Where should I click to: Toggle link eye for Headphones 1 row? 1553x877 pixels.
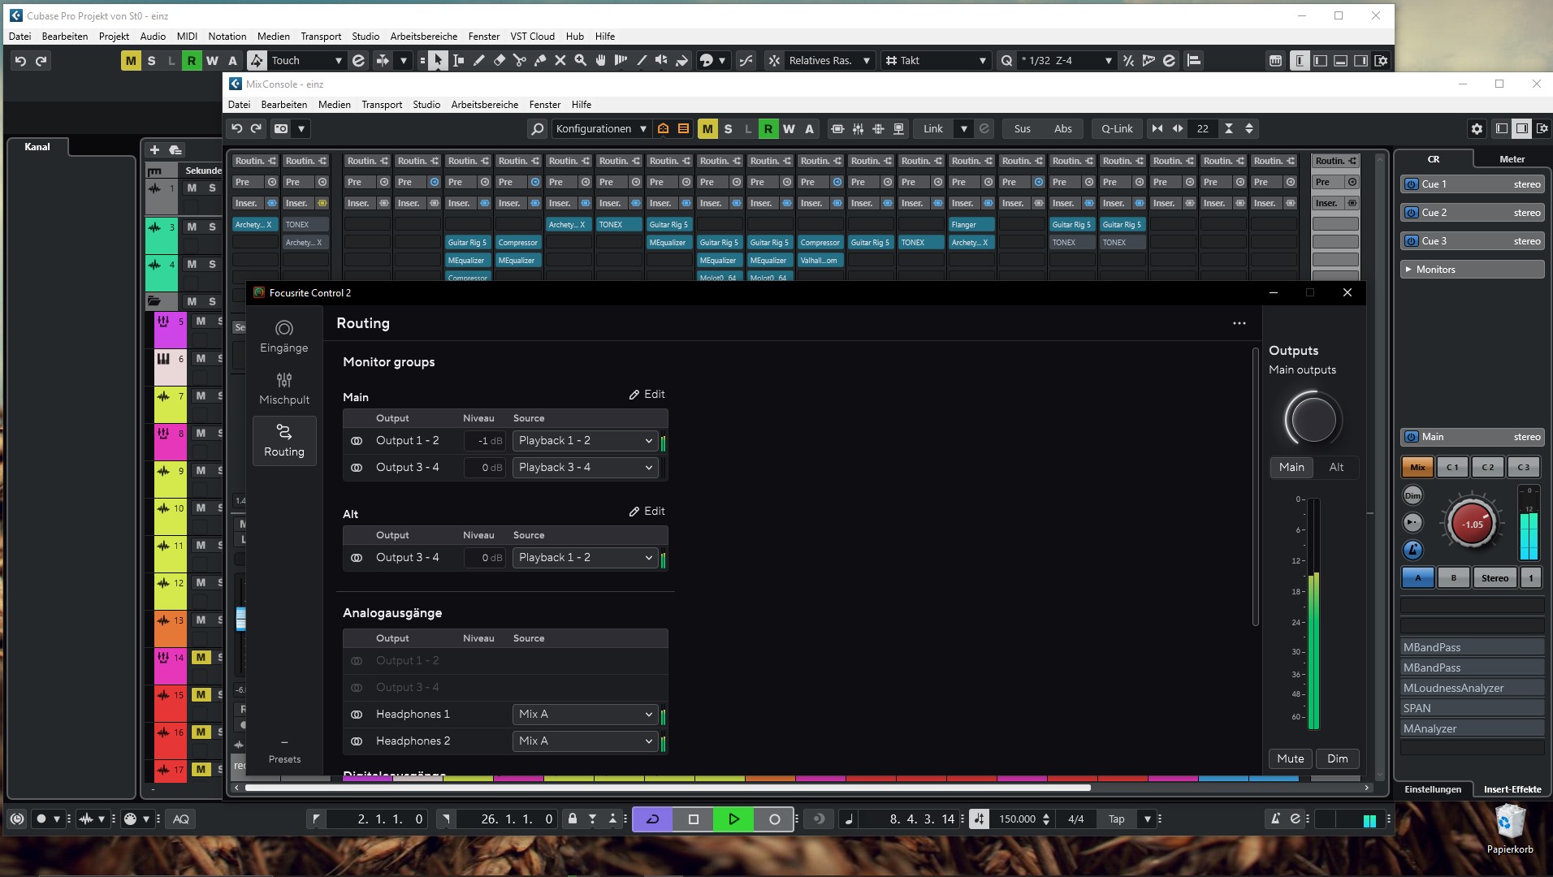[x=356, y=715]
